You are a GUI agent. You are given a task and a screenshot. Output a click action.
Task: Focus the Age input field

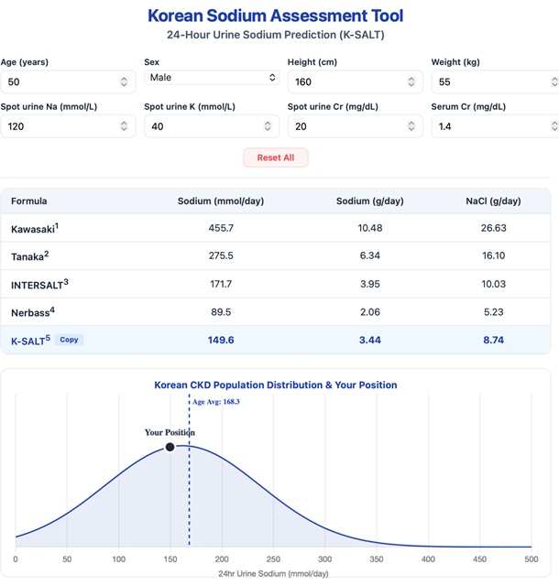click(68, 81)
